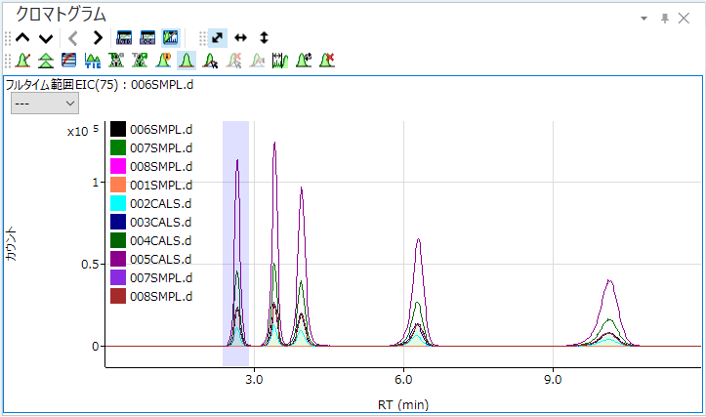Click the 'RT (min)' axis label
Viewport: 706px width, 417px height.
tap(403, 405)
